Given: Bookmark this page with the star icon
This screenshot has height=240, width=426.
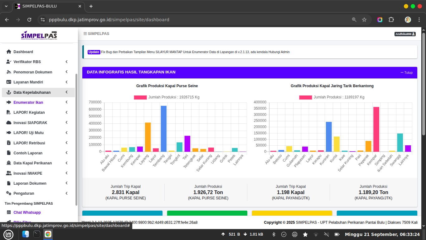Looking at the screenshot, I should 364,20.
